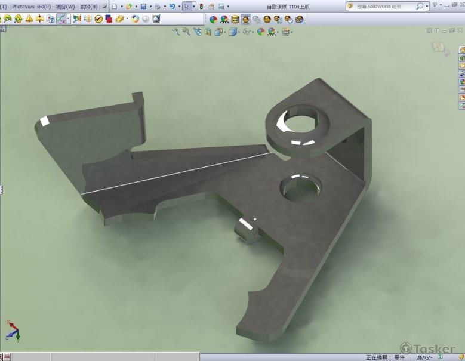
Task: Click the New document icon
Action: [x=115, y=7]
